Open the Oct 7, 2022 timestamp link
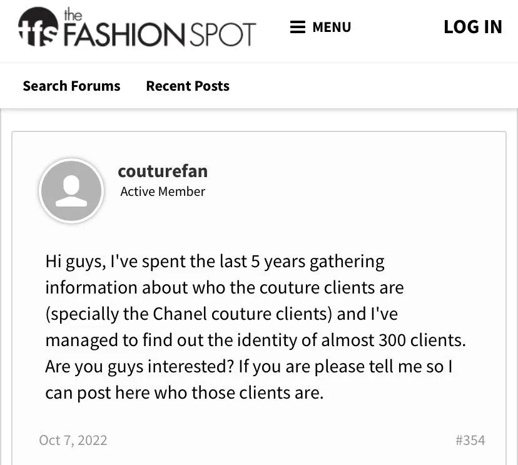 coord(73,440)
